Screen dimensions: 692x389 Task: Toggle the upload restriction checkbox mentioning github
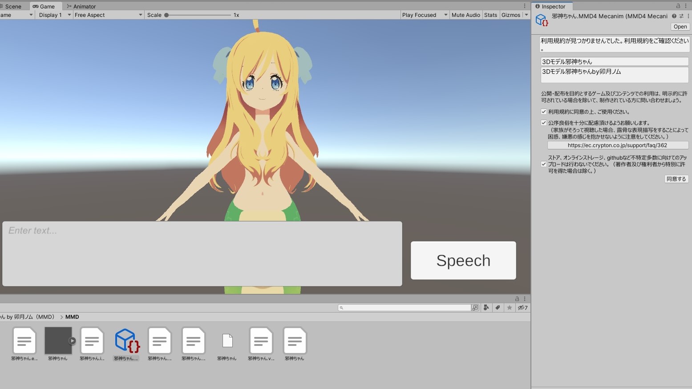(x=544, y=164)
